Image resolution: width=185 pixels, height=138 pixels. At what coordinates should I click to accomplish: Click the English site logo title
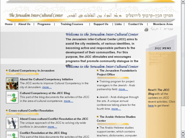tap(36, 15)
